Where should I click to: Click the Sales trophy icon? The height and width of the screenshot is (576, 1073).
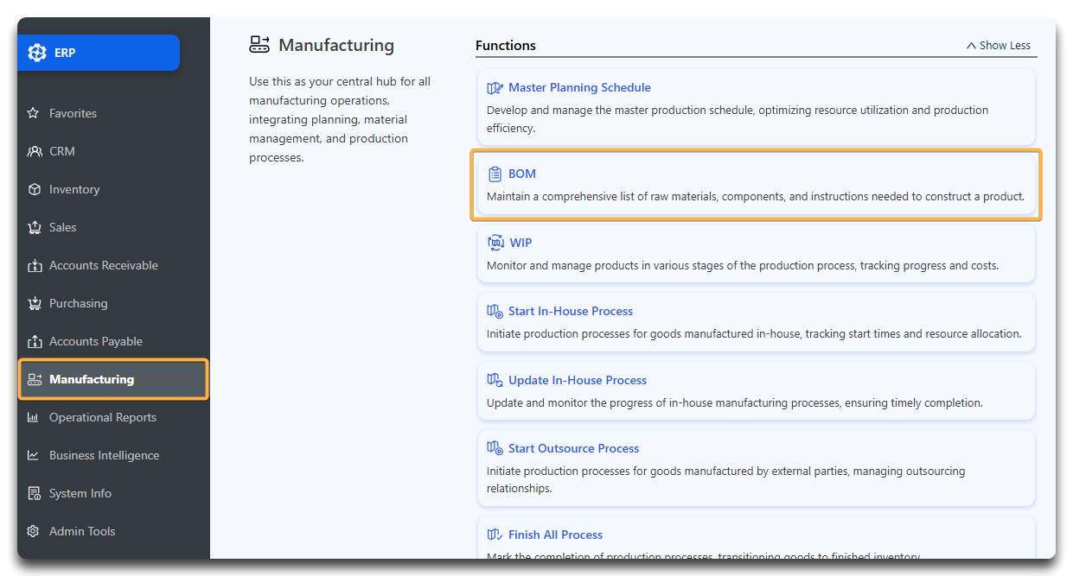point(34,227)
